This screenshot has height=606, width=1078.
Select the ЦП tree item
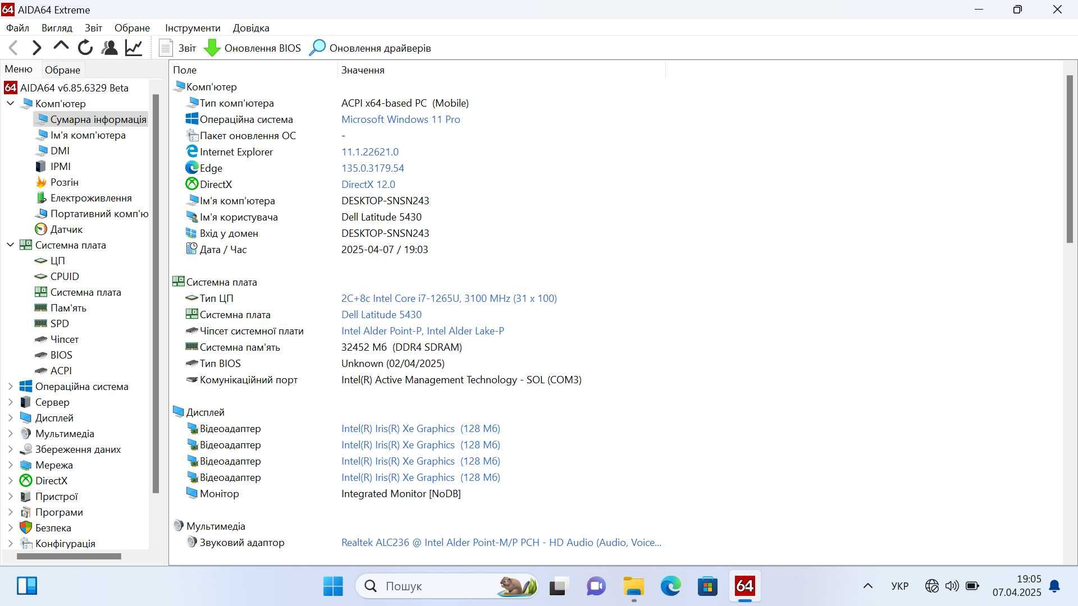(50, 260)
